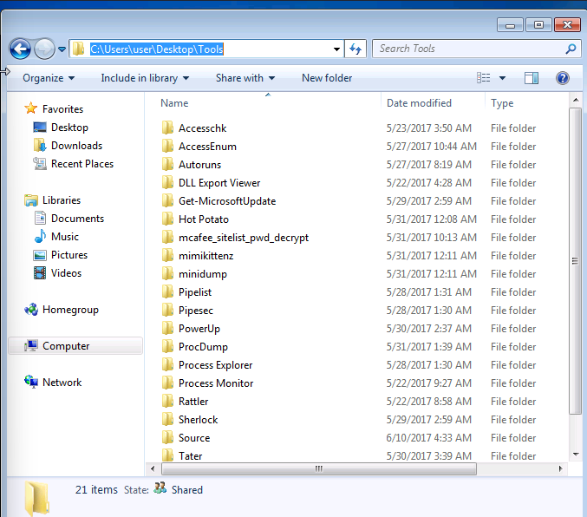Click the Tater folder name
This screenshot has width=587, height=517.
pyautogui.click(x=190, y=456)
